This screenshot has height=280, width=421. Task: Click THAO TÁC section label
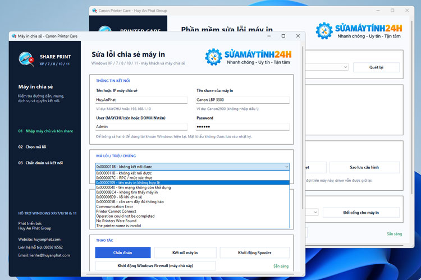tap(105, 240)
